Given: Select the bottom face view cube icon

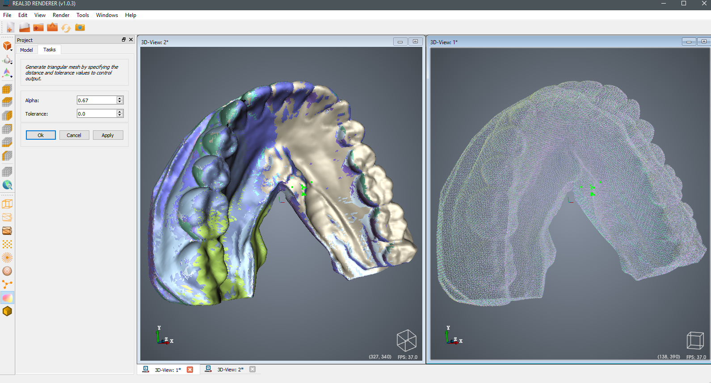Looking at the screenshot, I should tap(7, 142).
